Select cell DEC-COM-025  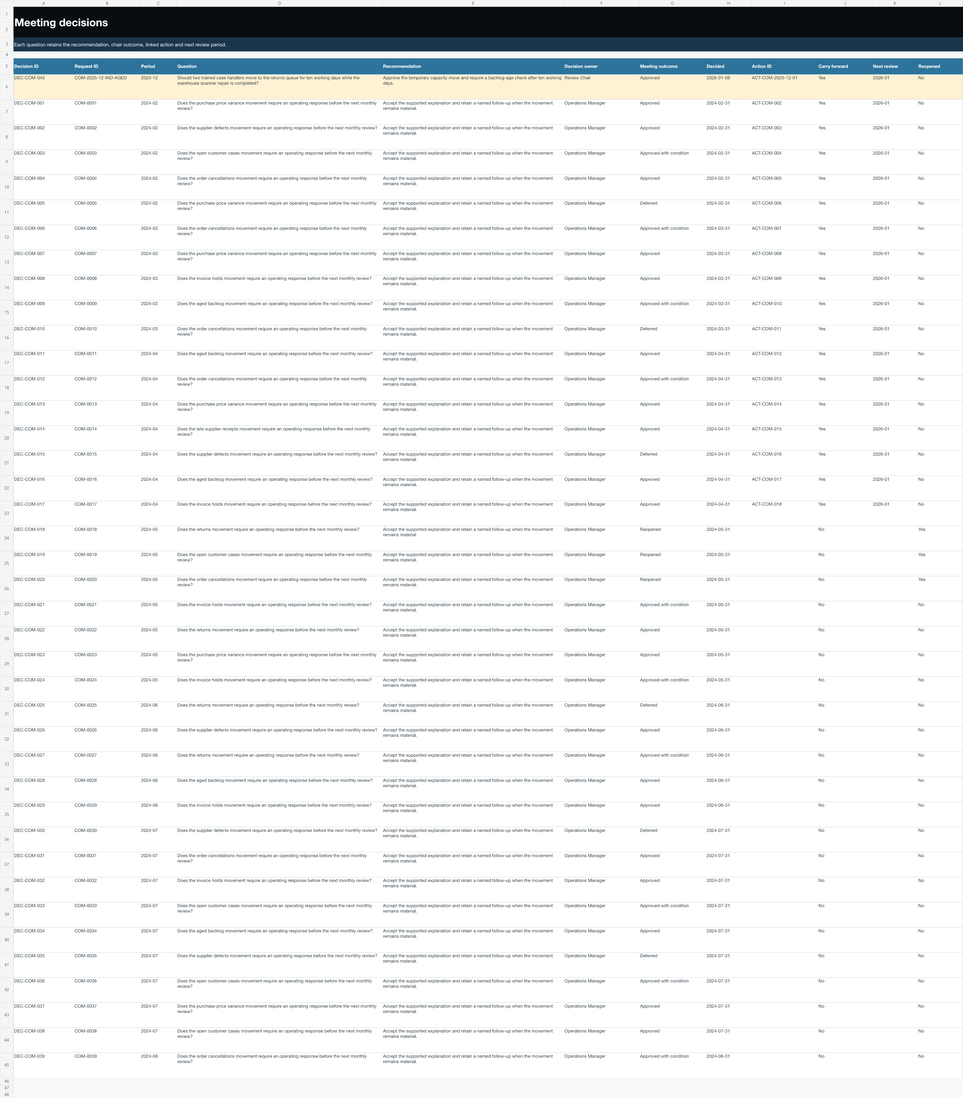click(43, 714)
